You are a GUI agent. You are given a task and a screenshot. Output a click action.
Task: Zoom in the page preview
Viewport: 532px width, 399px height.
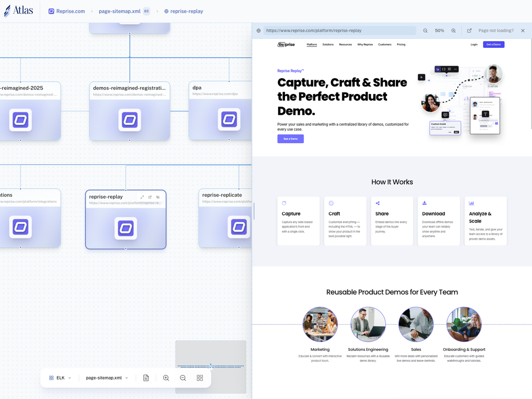tap(454, 31)
